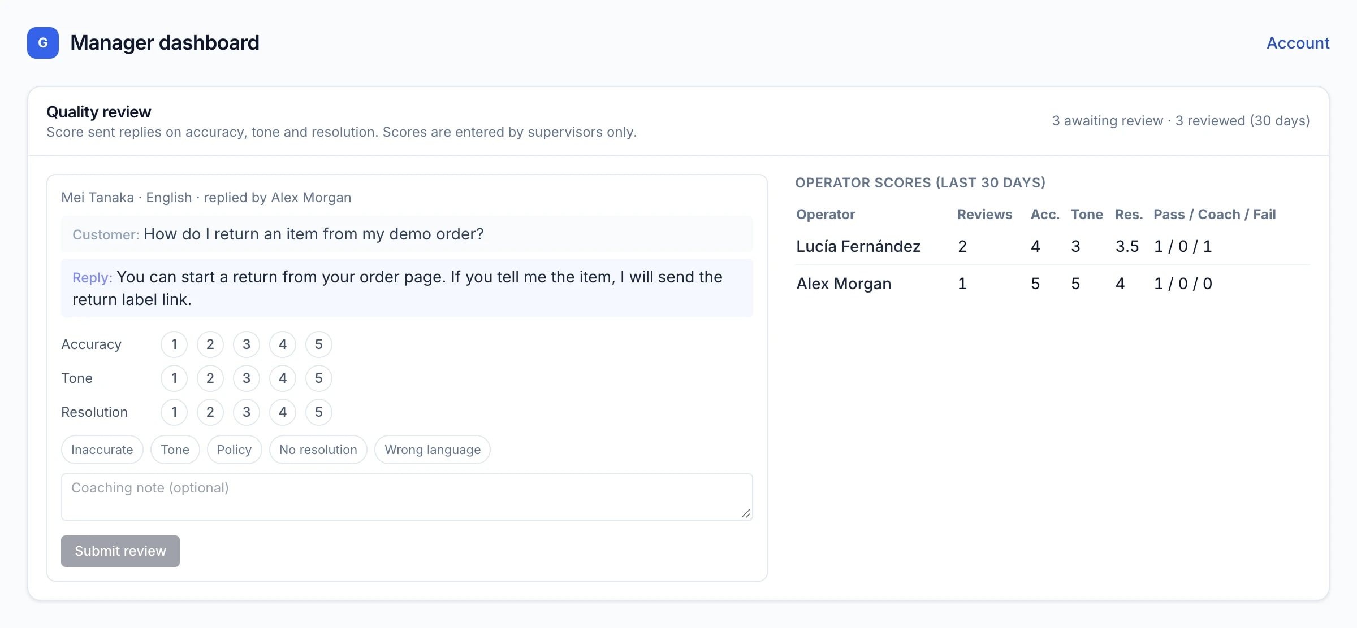Click the blue G logo icon
Screen dimensions: 1357x628
tap(43, 43)
